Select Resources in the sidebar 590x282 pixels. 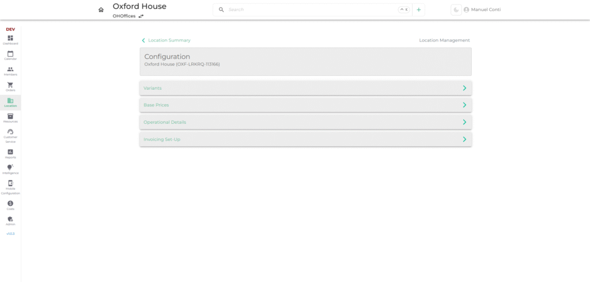pos(10,117)
